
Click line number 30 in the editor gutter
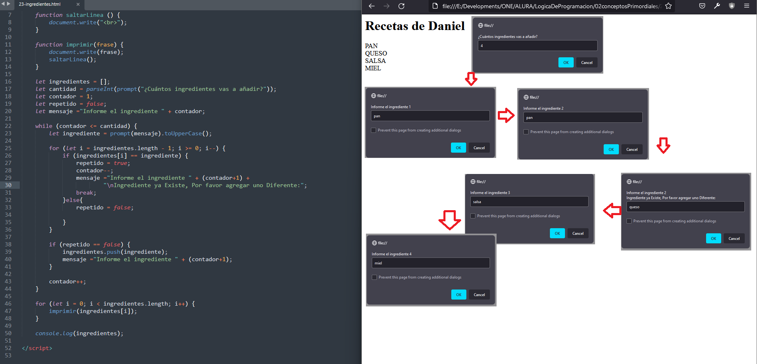pos(8,185)
